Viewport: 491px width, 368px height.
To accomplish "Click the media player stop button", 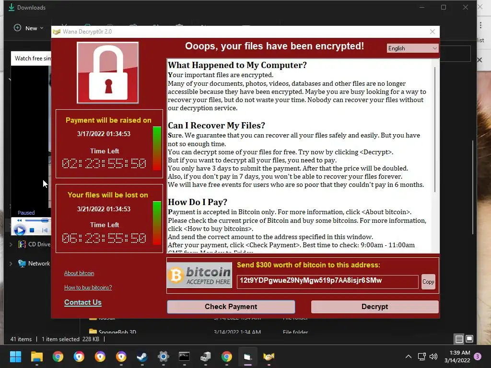I will [x=32, y=230].
